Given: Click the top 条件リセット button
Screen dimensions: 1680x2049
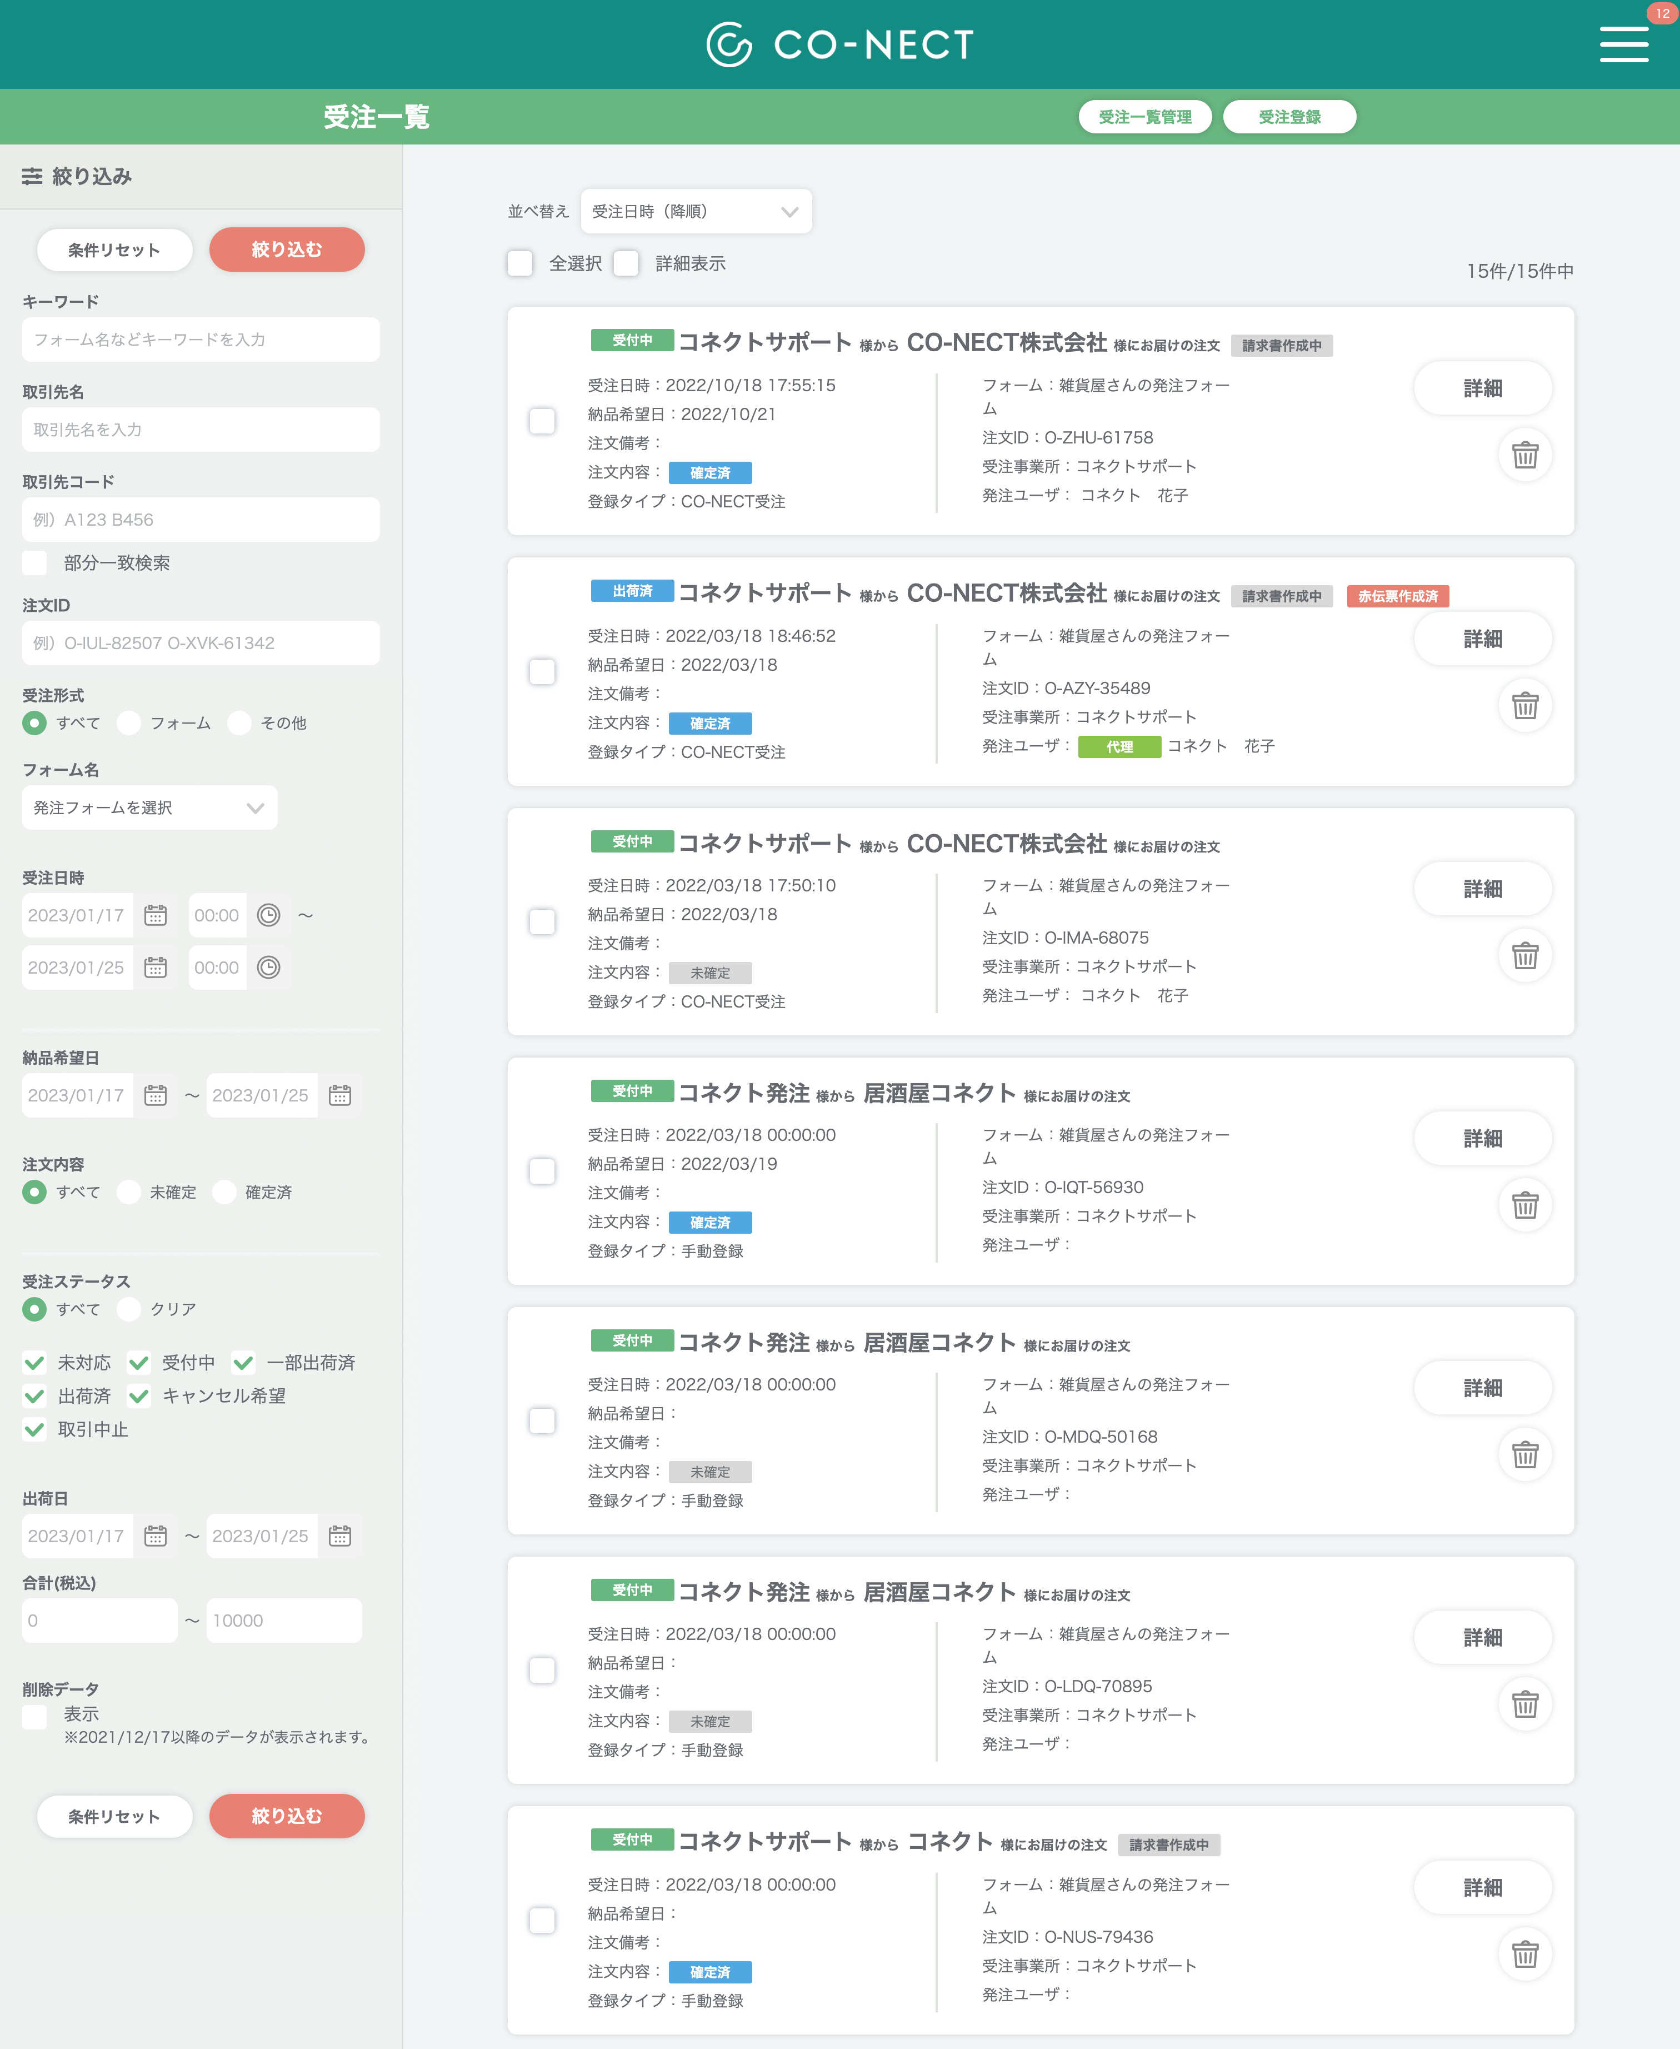Looking at the screenshot, I should click(x=114, y=250).
